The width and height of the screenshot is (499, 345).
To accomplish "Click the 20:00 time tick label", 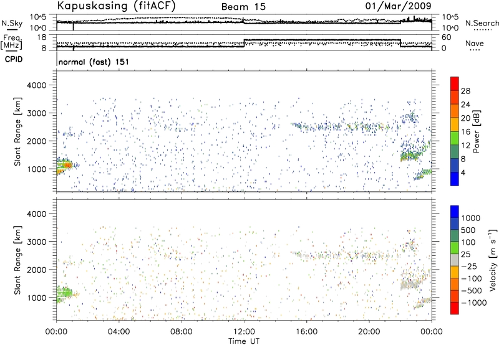I will (x=369, y=332).
